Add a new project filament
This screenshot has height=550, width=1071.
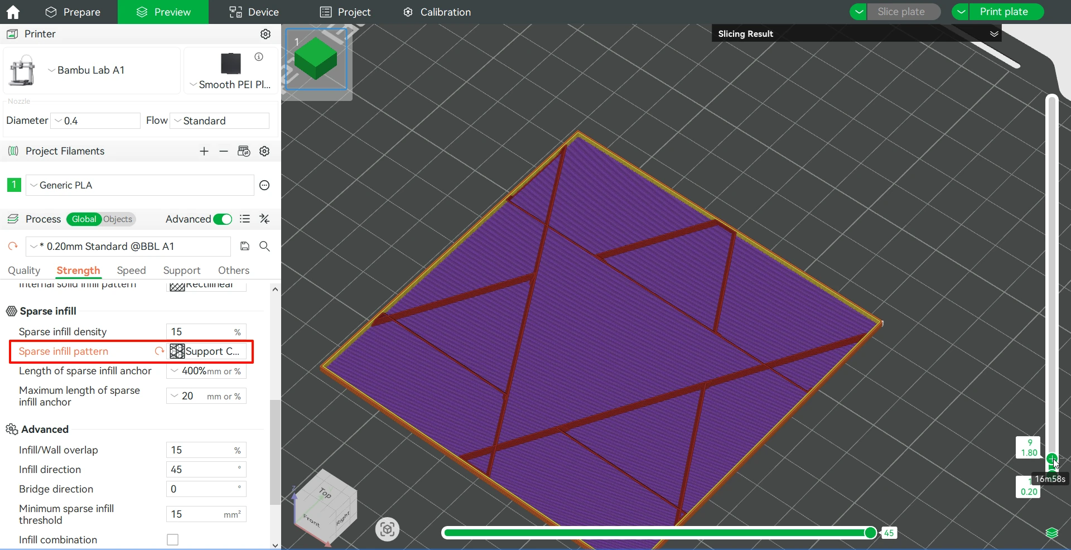click(x=204, y=151)
